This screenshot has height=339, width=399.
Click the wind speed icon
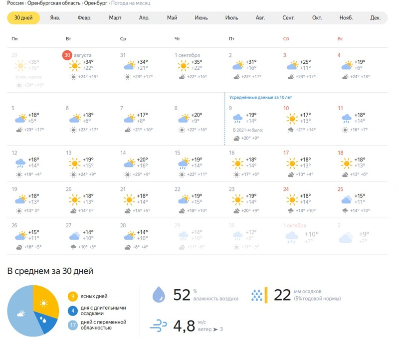pyautogui.click(x=160, y=327)
